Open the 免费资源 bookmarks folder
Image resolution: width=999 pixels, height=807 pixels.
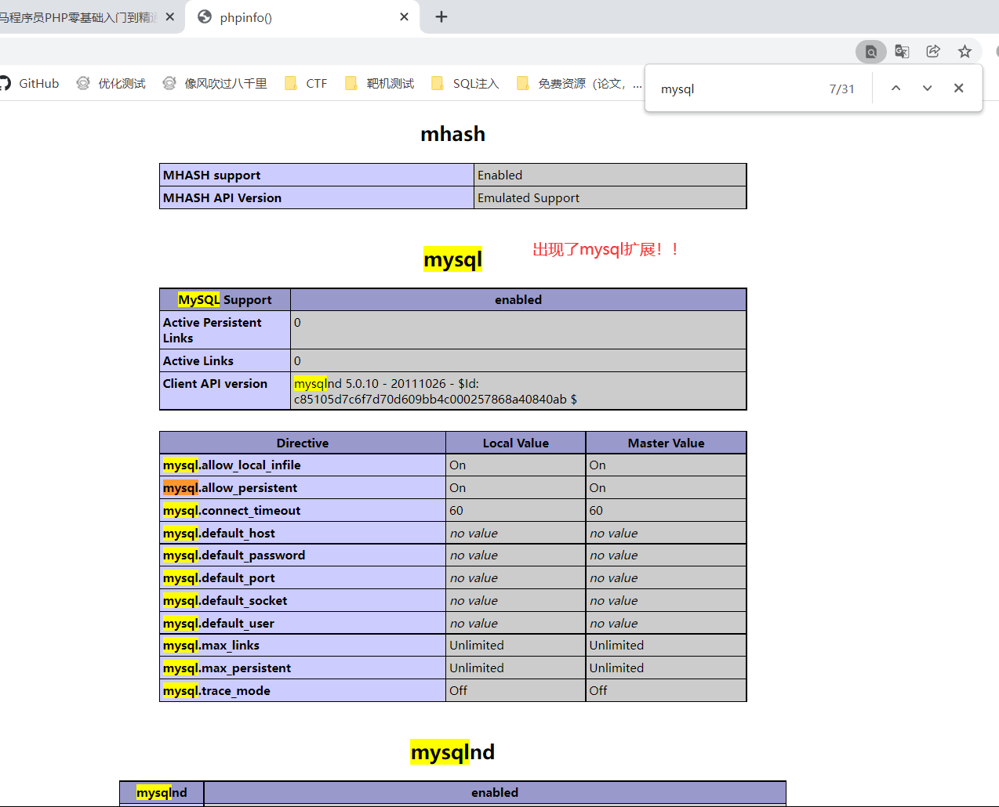coord(578,83)
